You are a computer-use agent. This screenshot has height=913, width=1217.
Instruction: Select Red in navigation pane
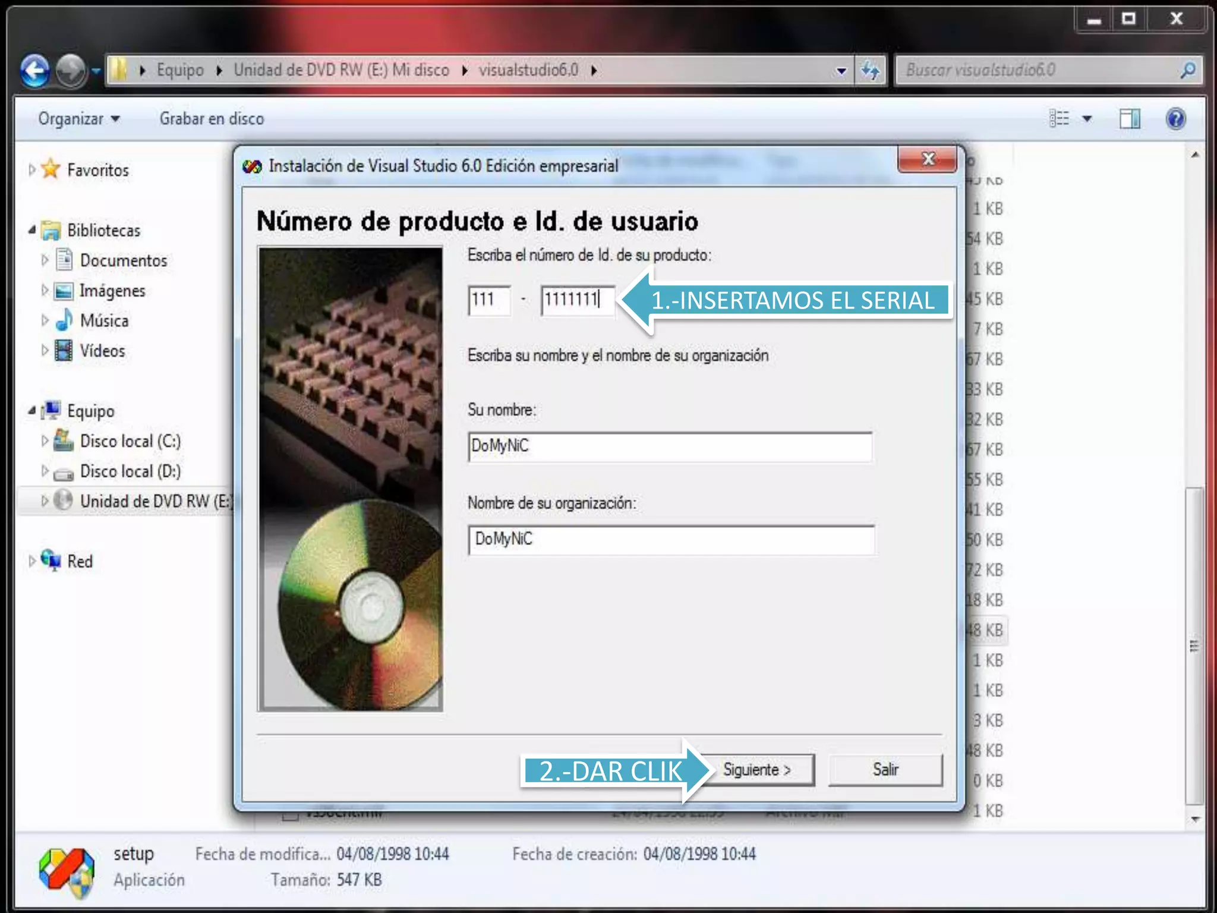pos(80,562)
